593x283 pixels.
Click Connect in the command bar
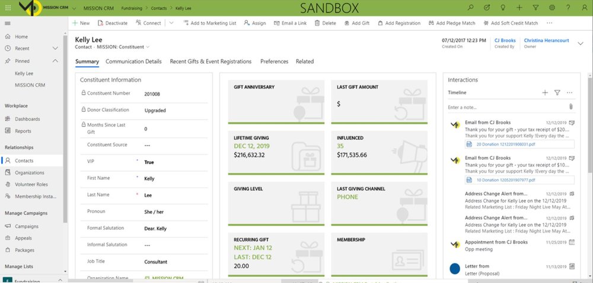point(148,23)
